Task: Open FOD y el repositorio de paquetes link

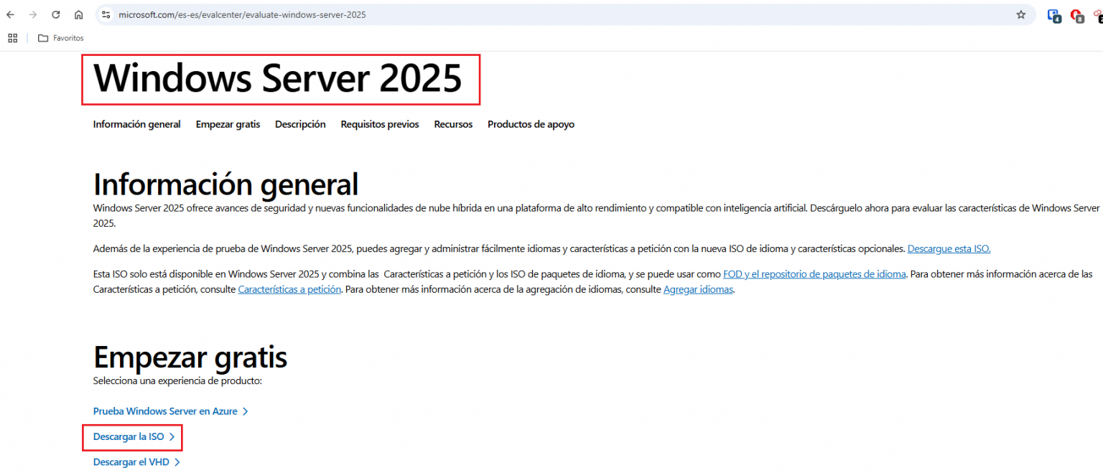Action: pyautogui.click(x=814, y=274)
